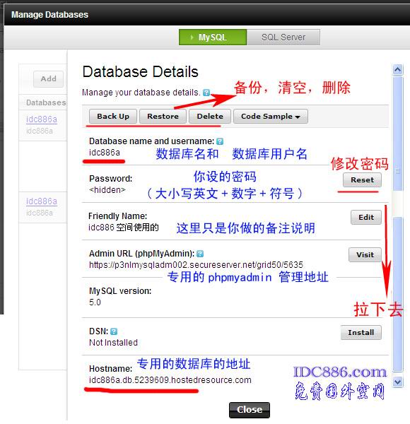Click help icon next to DSN label
The image size is (410, 424).
point(114,331)
